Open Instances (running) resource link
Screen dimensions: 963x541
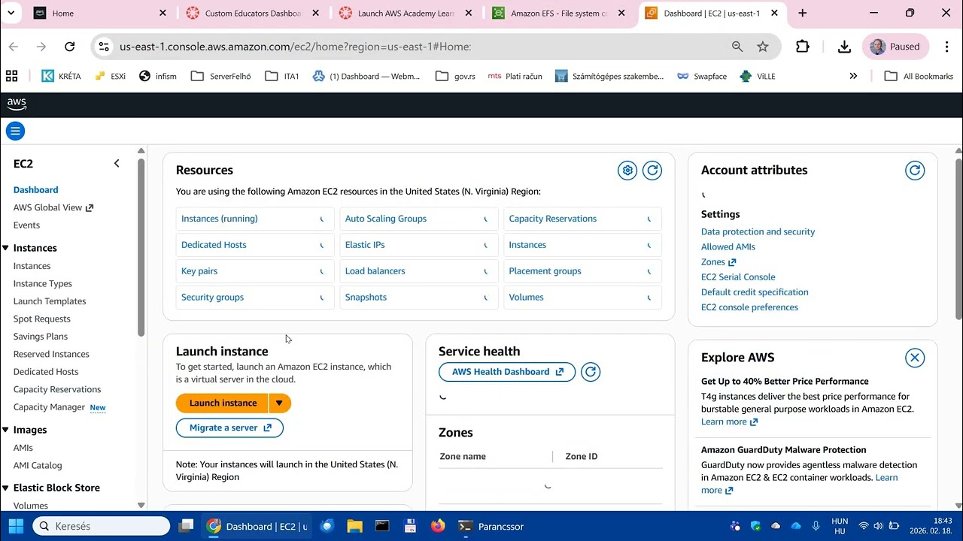[x=219, y=219]
